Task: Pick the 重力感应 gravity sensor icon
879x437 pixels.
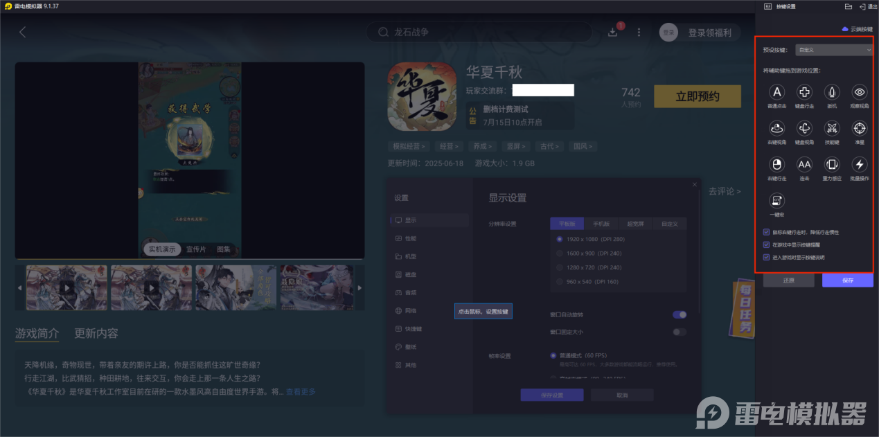Action: pos(832,164)
